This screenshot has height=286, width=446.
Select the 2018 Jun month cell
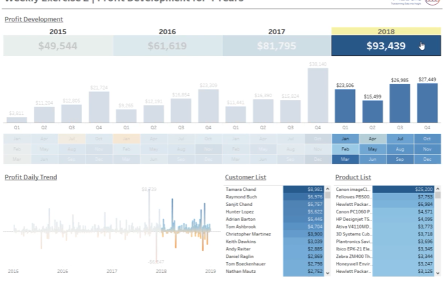pyautogui.click(x=372, y=159)
